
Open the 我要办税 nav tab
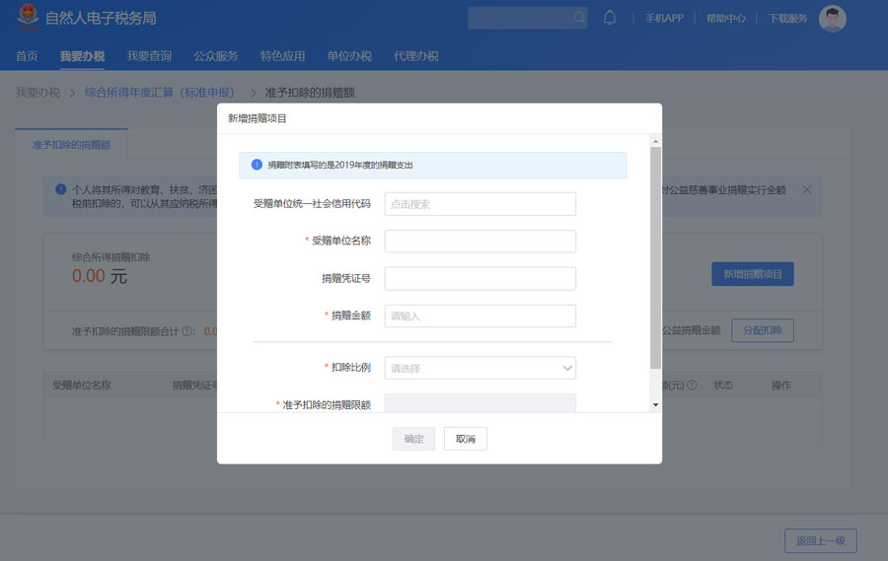point(82,56)
